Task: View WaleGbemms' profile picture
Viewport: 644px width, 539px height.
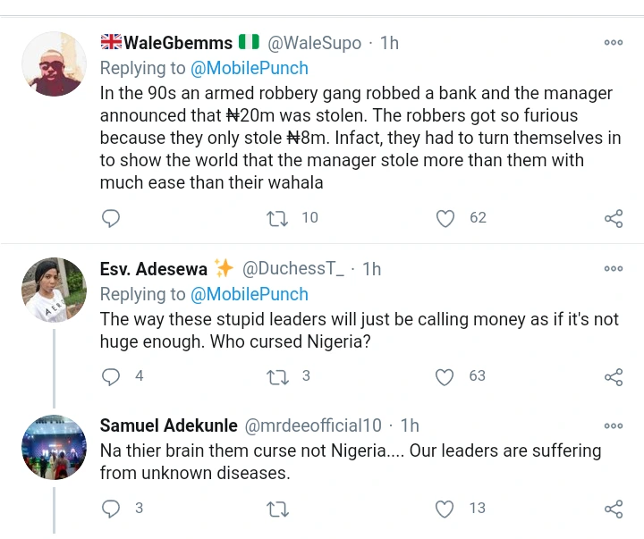Action: coord(54,64)
